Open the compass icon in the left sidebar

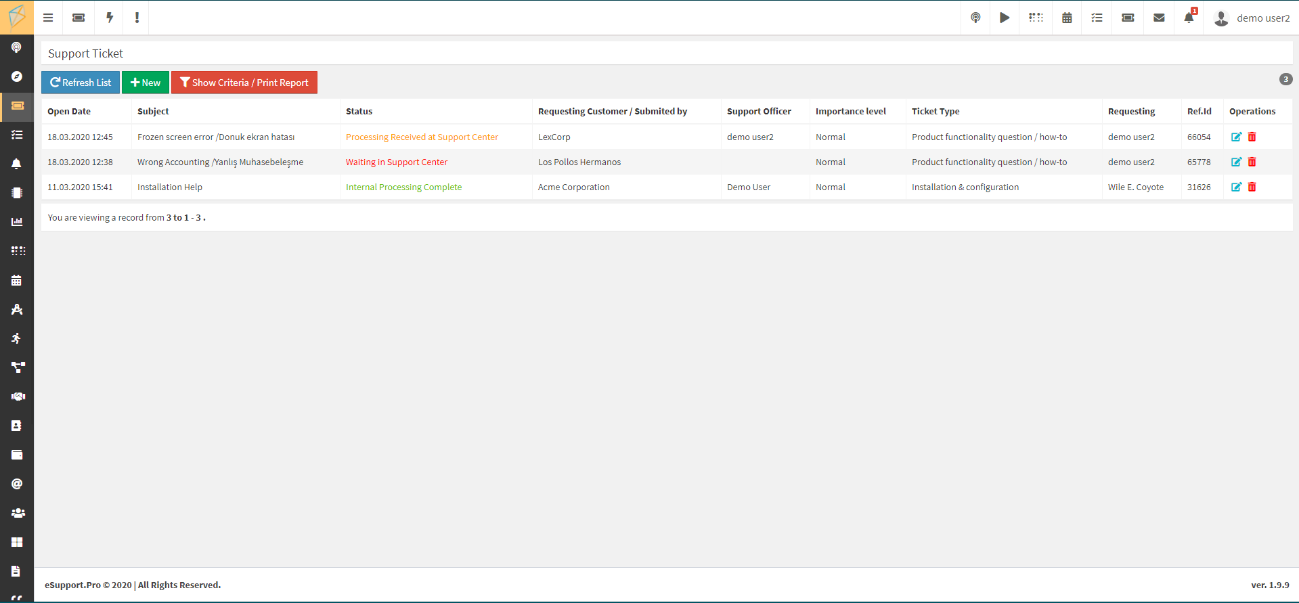17,76
